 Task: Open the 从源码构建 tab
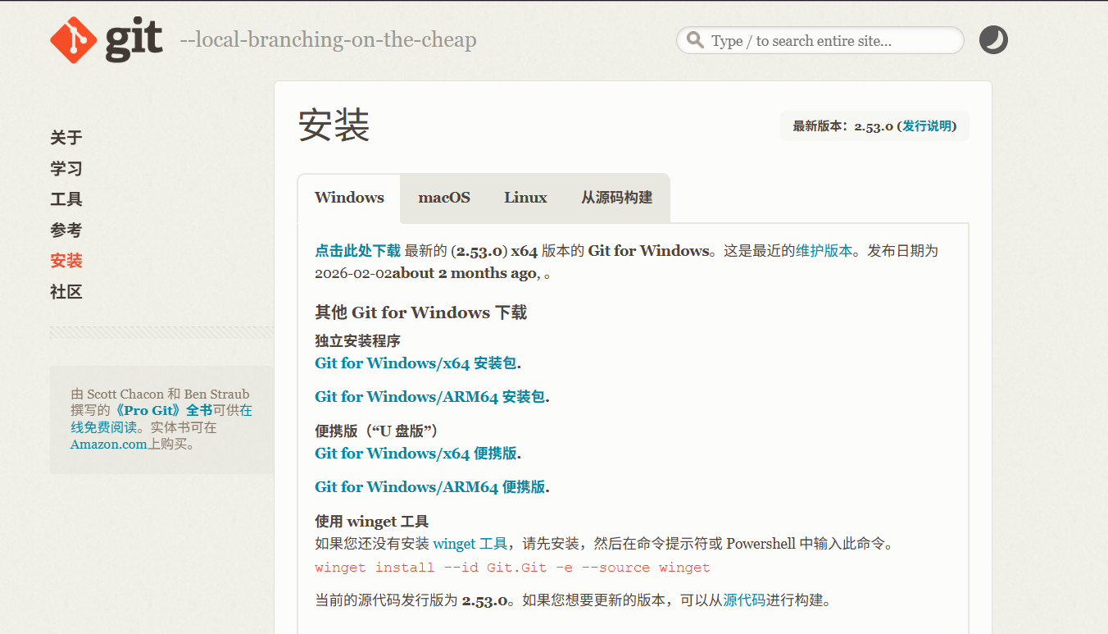tap(617, 198)
